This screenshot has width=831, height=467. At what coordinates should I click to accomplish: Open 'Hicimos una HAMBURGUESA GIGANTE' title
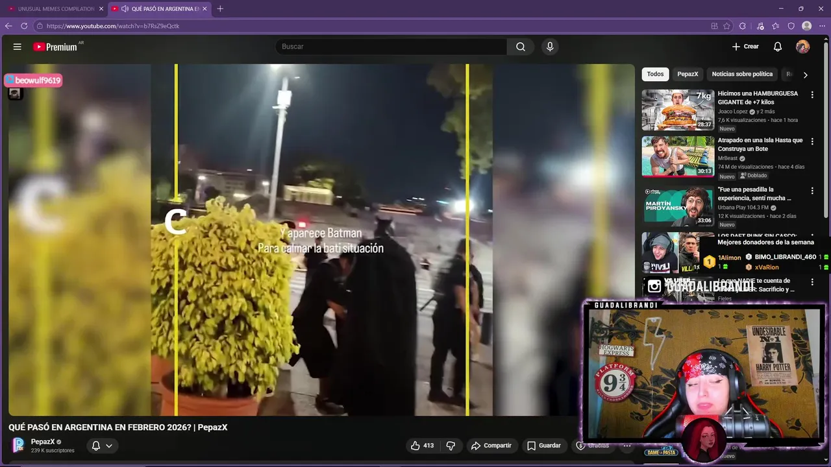coord(758,98)
